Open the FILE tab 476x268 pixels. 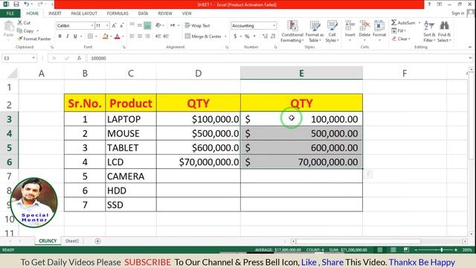click(x=10, y=13)
